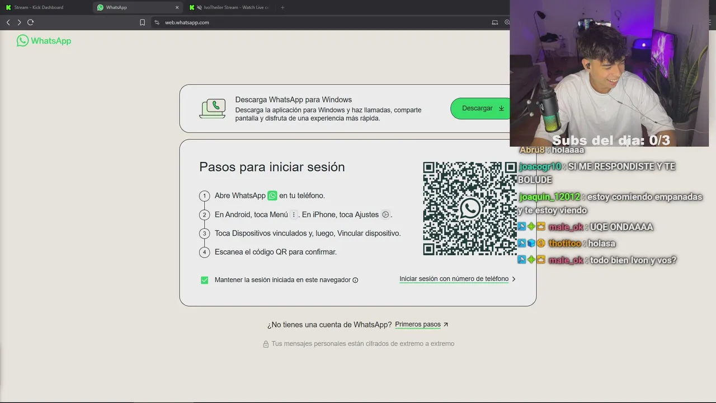Open Iniciar sesión con número de teléfono

(454, 279)
